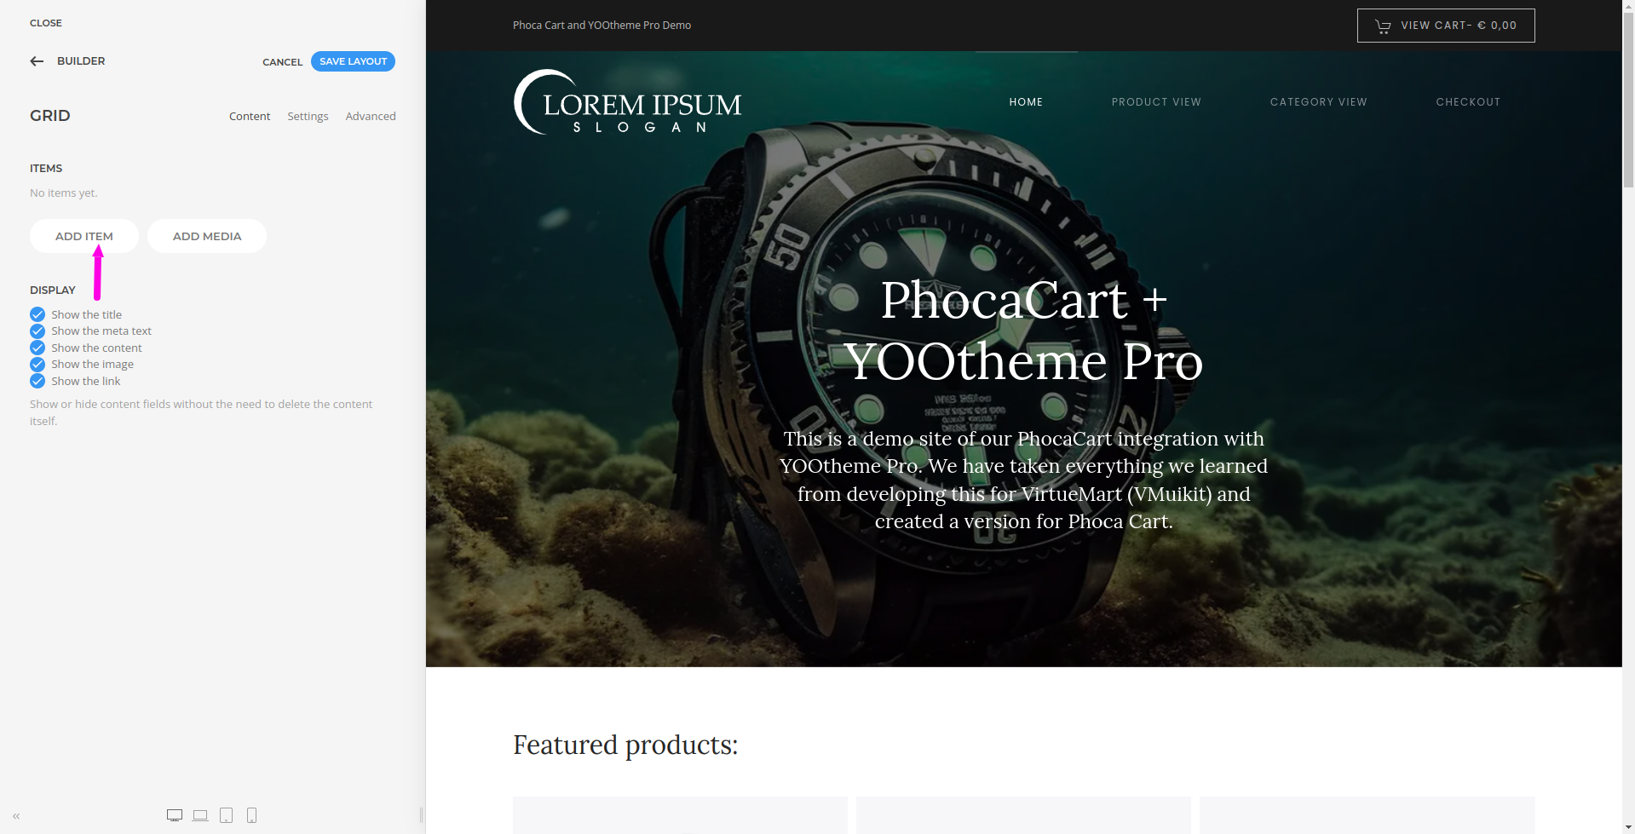Open the Advanced tab

tap(371, 117)
